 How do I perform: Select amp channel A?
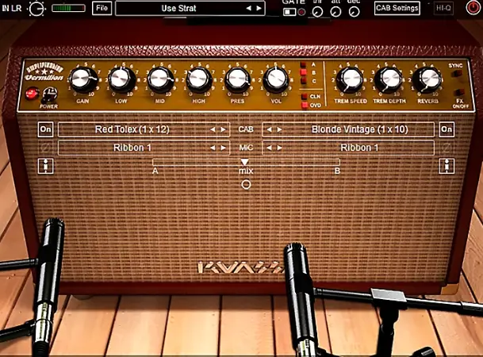(x=304, y=65)
